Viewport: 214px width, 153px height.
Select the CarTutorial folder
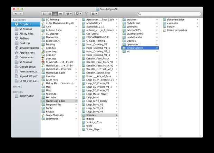[100, 34]
